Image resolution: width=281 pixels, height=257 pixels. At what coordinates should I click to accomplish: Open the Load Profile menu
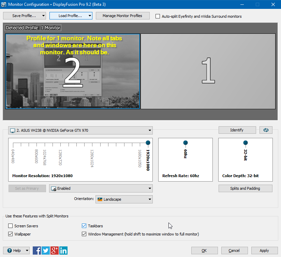pyautogui.click(x=71, y=16)
